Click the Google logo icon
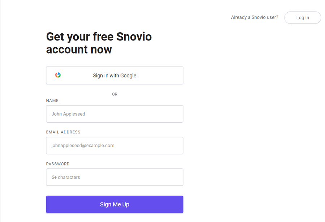 (x=58, y=75)
